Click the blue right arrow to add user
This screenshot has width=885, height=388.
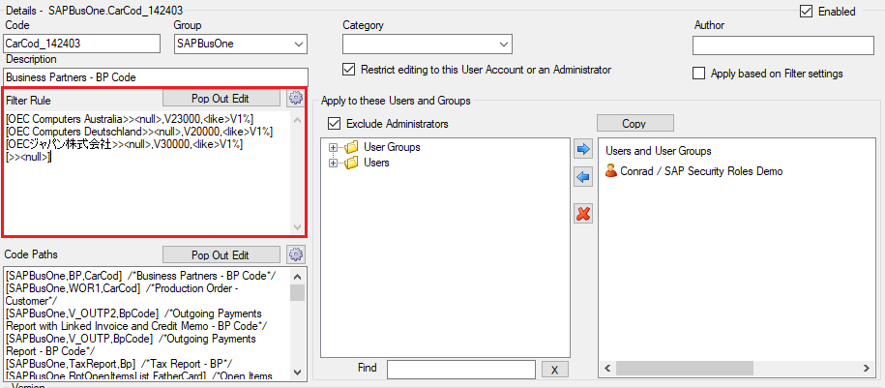point(583,149)
